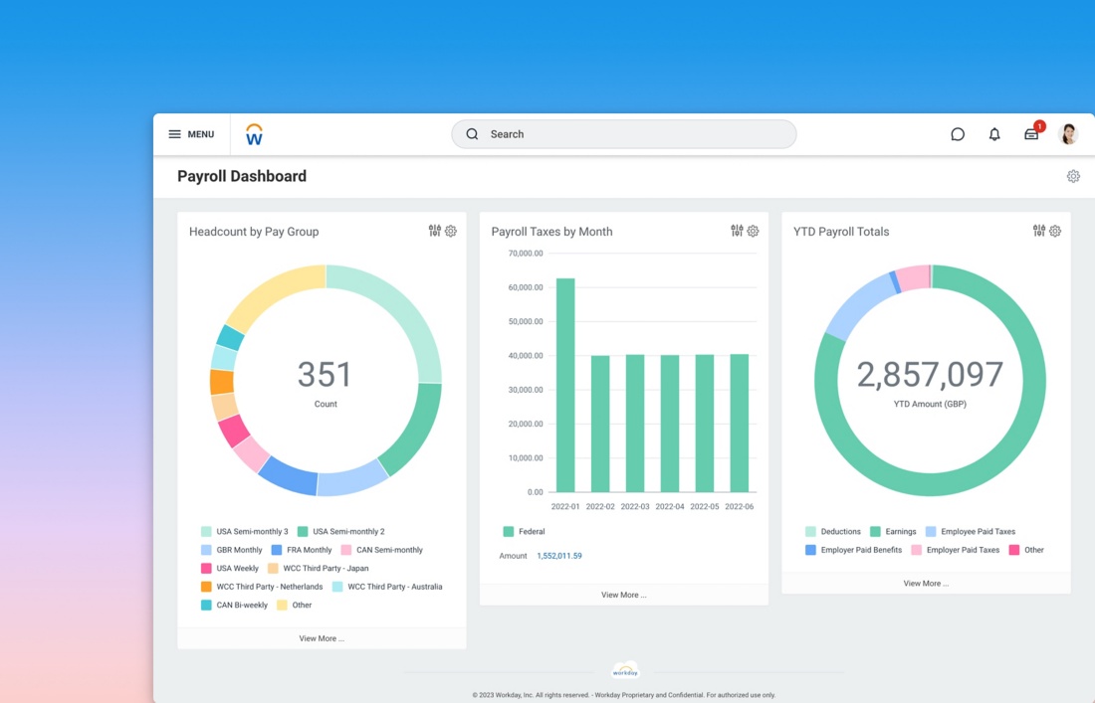Open gear settings on Headcount by Pay Group
The height and width of the screenshot is (703, 1095).
[x=451, y=231]
